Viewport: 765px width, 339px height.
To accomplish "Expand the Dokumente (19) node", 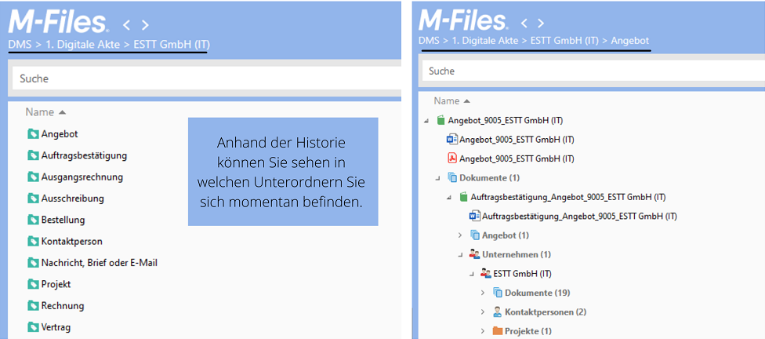I will click(x=482, y=293).
